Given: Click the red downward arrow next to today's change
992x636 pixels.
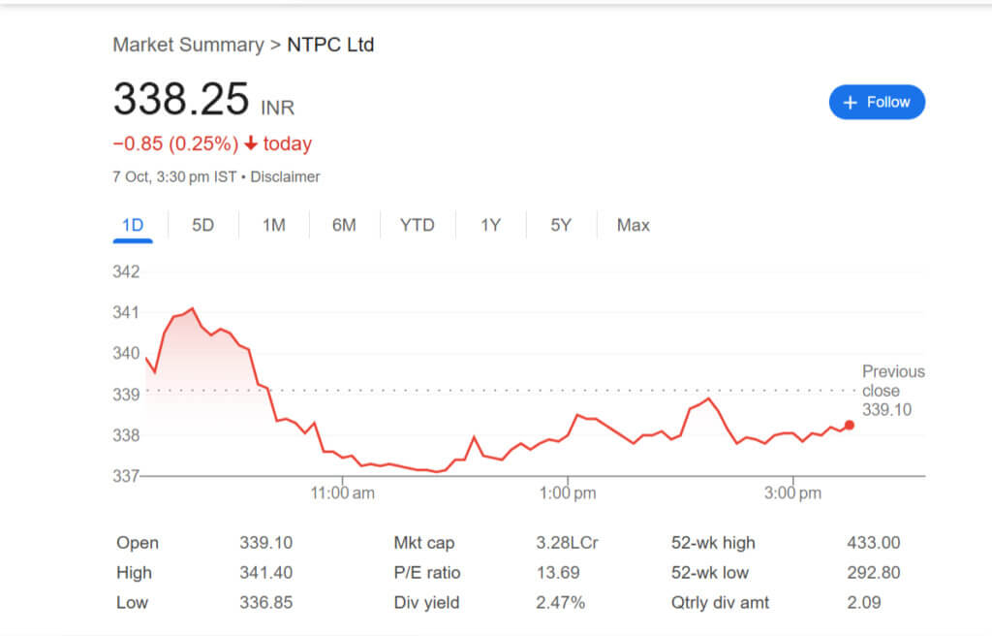Looking at the screenshot, I should coord(253,143).
